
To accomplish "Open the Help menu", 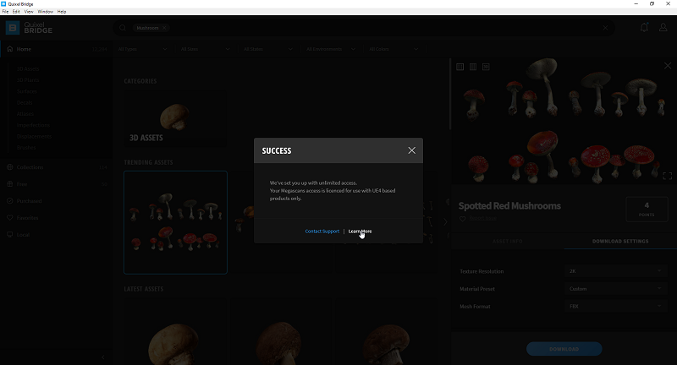I will [x=62, y=12].
